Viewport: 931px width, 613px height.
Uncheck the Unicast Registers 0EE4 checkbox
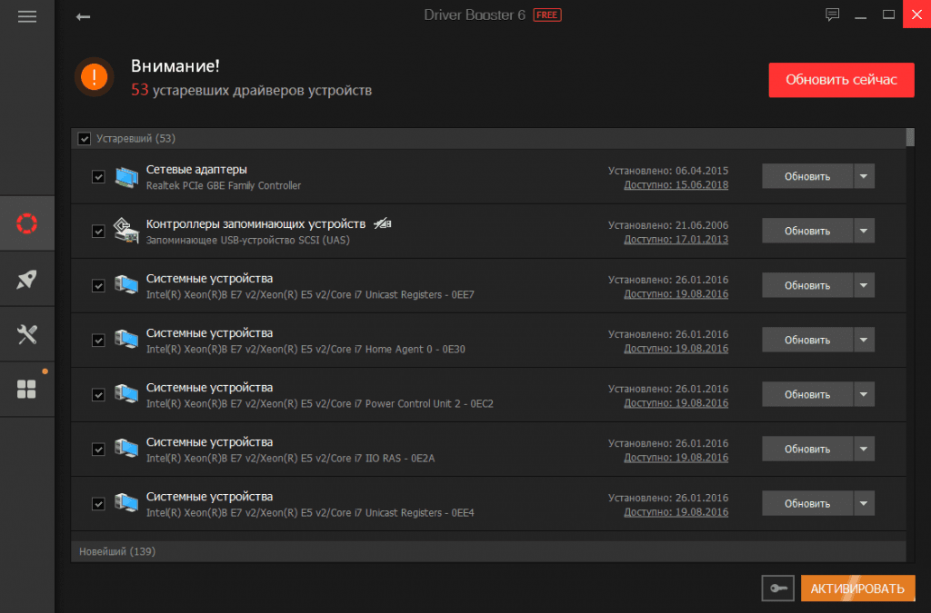[x=98, y=504]
